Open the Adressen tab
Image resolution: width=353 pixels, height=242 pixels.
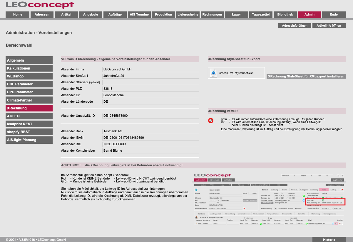click(x=42, y=14)
